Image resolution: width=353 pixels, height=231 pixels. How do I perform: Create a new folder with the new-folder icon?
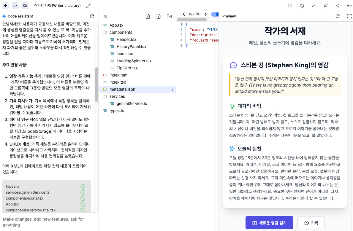tap(170, 16)
